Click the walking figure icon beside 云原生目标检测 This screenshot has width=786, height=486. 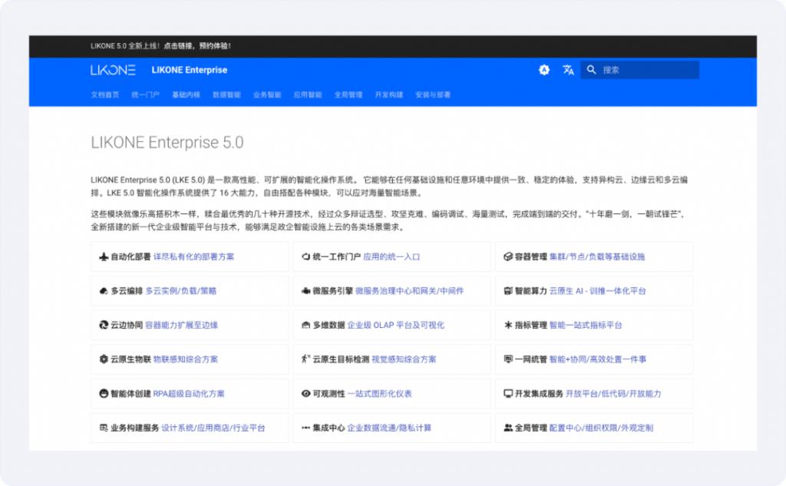(x=305, y=359)
